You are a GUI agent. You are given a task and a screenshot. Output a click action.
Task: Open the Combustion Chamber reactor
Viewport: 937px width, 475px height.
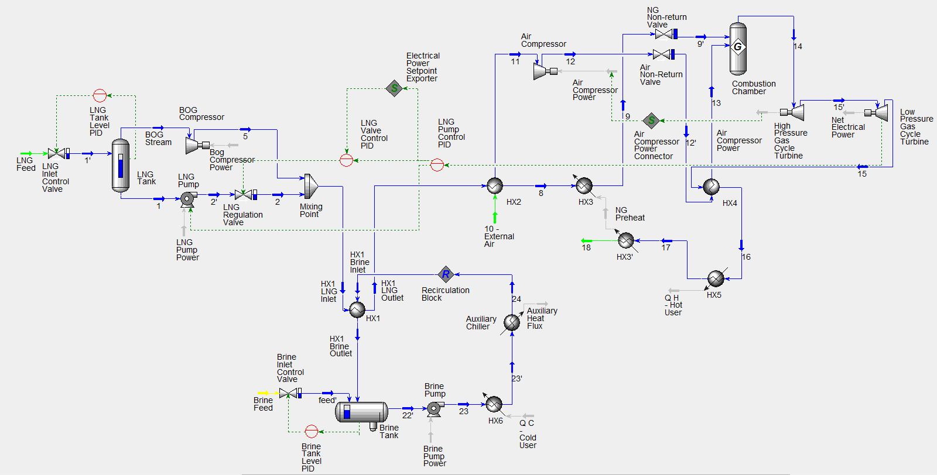(x=738, y=48)
